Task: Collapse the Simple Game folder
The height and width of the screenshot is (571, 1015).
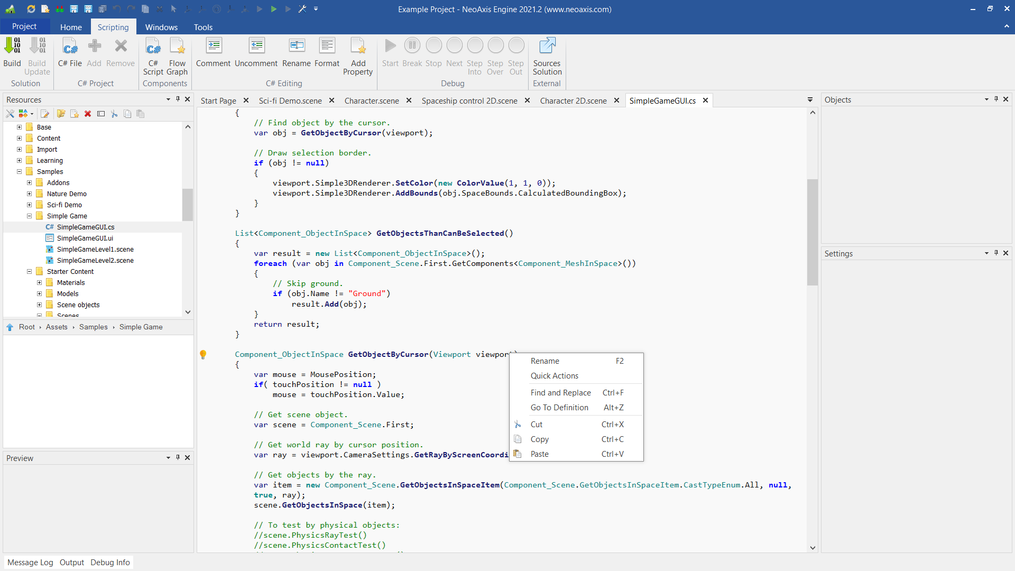Action: tap(30, 216)
